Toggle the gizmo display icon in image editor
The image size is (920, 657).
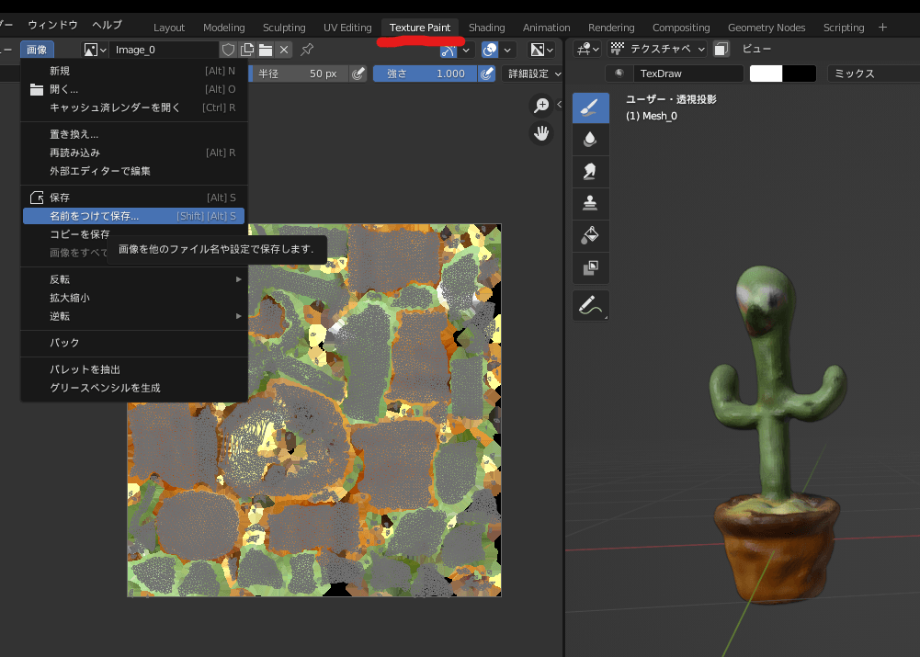[449, 50]
